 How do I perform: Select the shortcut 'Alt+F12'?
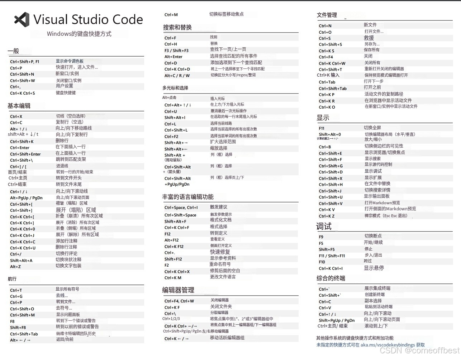(x=171, y=240)
